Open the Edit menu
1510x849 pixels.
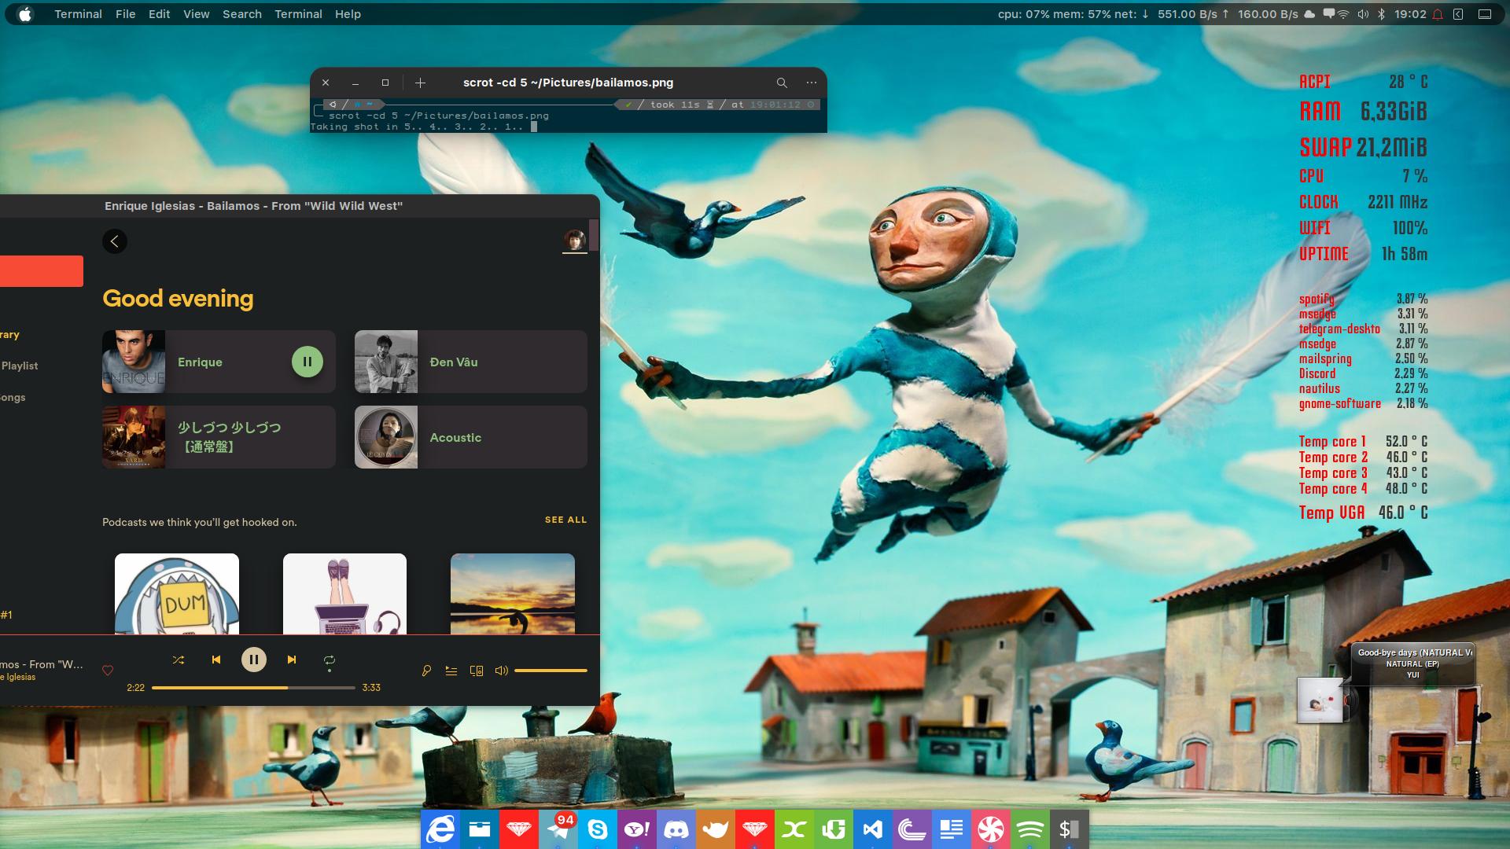click(x=159, y=14)
